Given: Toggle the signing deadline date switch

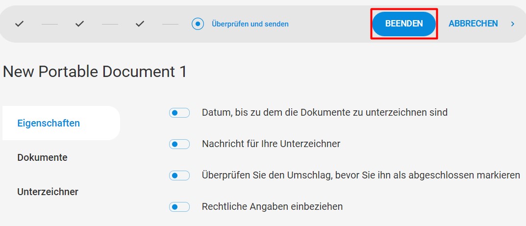Looking at the screenshot, I should [179, 113].
